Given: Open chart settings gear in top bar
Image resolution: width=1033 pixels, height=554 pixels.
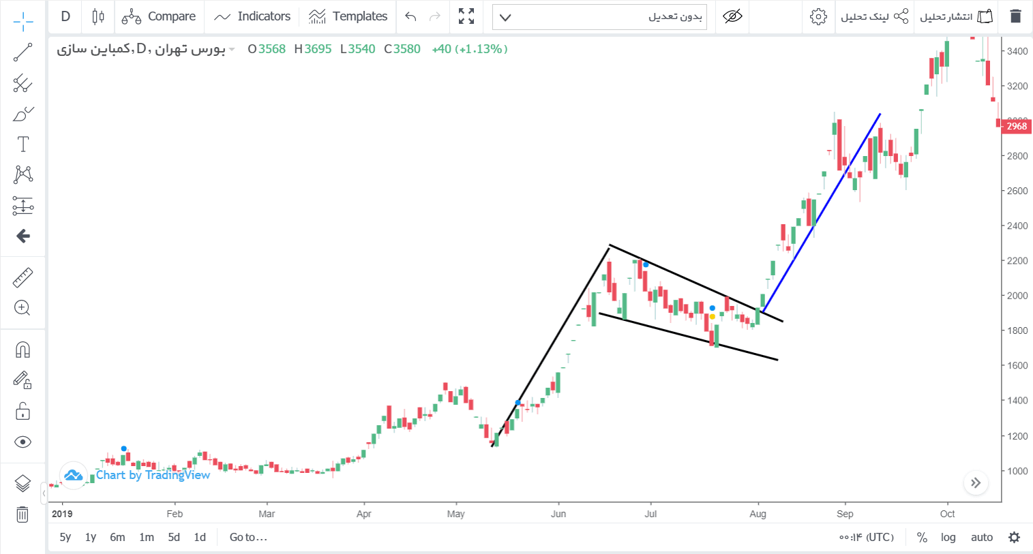Looking at the screenshot, I should pyautogui.click(x=818, y=16).
